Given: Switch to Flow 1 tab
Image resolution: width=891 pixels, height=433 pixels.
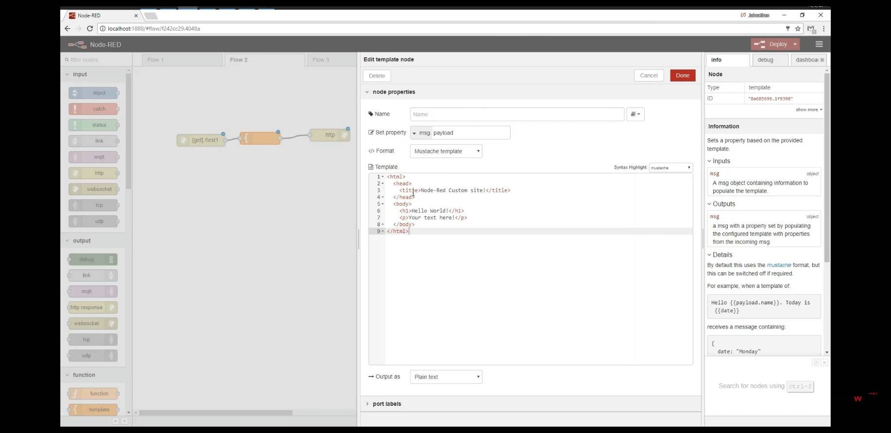Looking at the screenshot, I should [x=182, y=60].
